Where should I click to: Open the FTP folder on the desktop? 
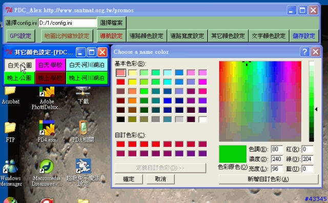[10, 132]
